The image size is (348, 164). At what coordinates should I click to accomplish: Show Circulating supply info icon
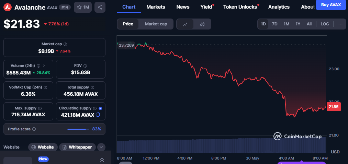click(95, 108)
